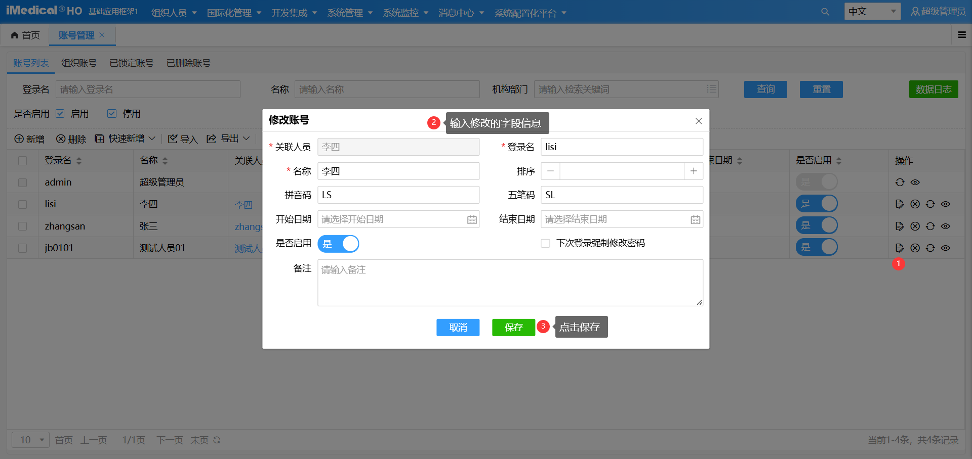Switch to 已锁定账号 tab

pyautogui.click(x=132, y=63)
